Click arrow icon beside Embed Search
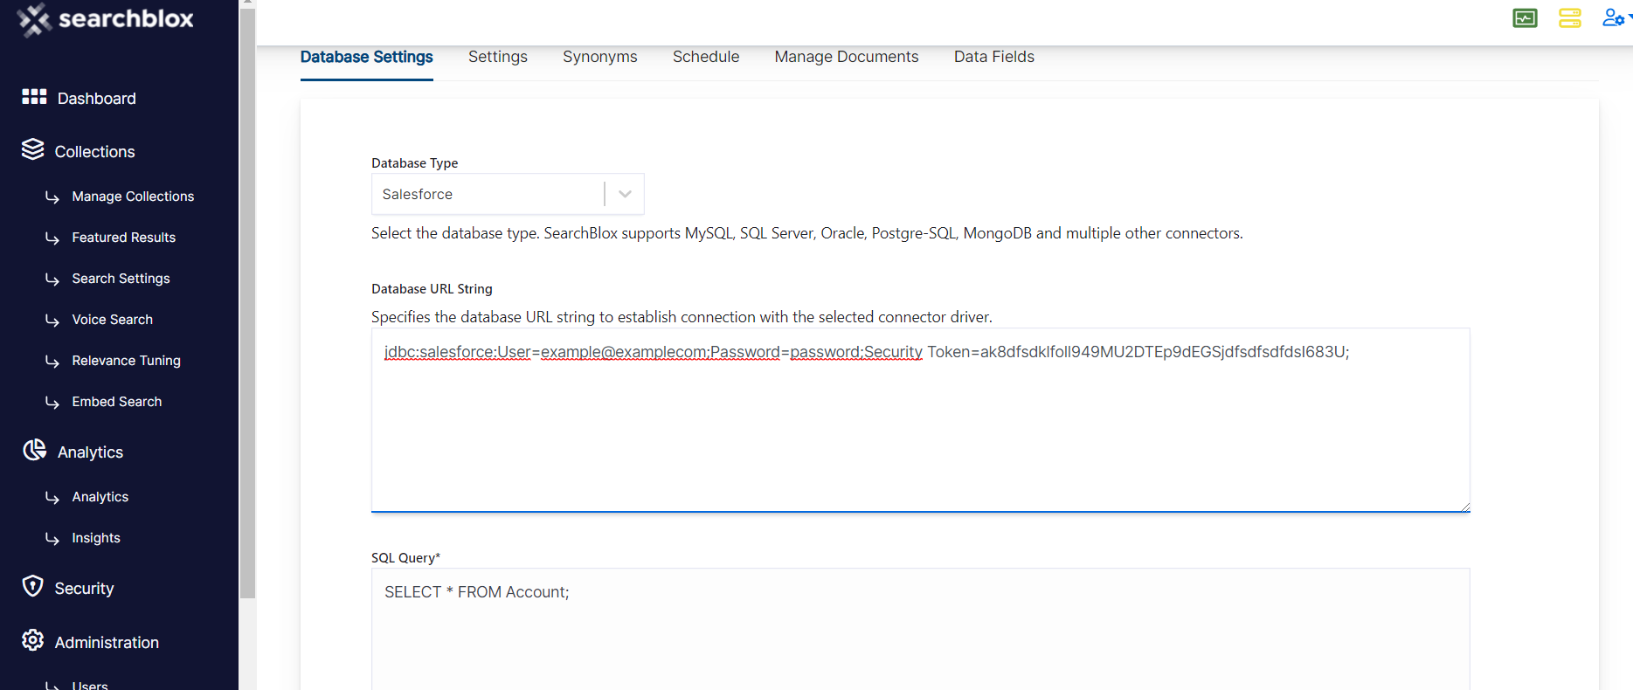This screenshot has width=1633, height=690. [52, 403]
